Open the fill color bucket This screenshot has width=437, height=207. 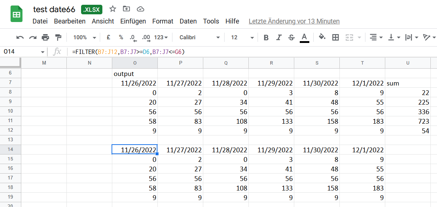pyautogui.click(x=322, y=37)
